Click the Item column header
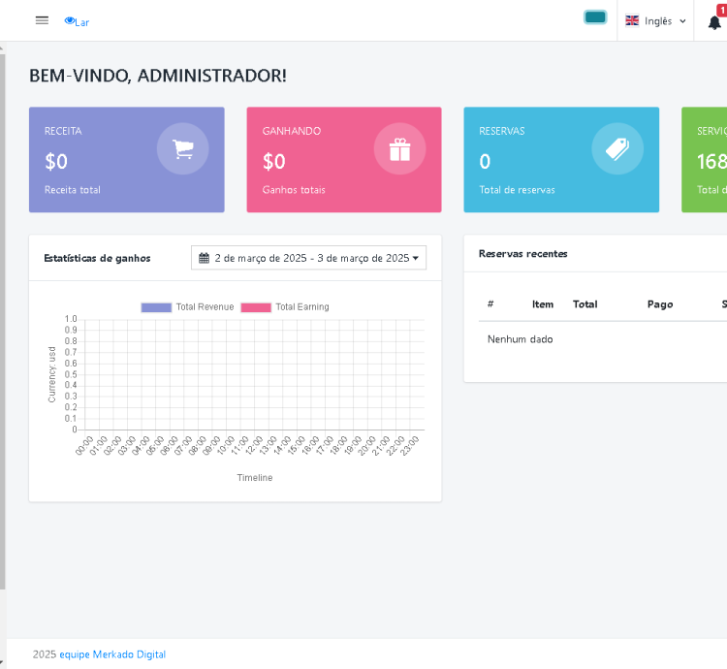This screenshot has height=669, width=727. 543,304
